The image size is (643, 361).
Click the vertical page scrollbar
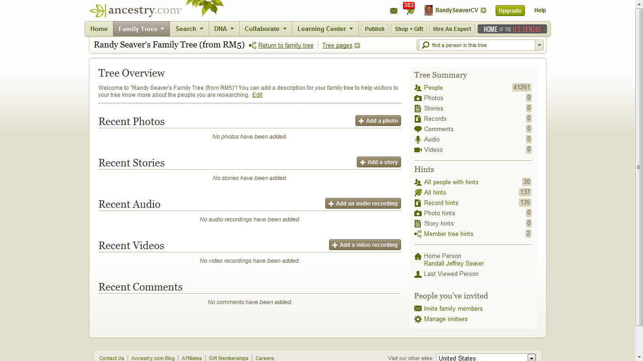(x=639, y=167)
